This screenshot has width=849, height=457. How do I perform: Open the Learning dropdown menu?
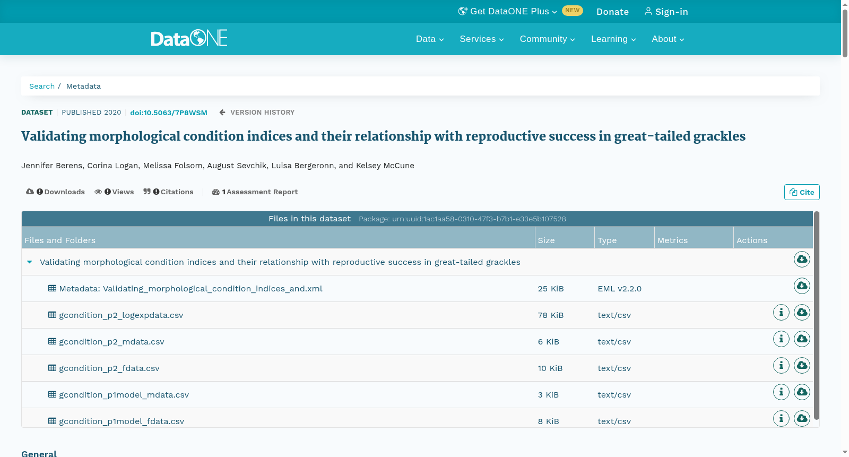[613, 39]
